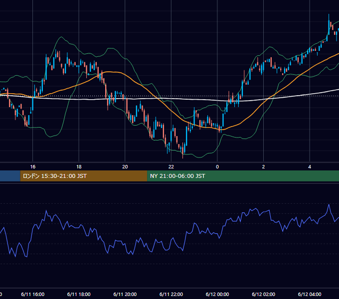Click the 6/12 00:00 date label

pyautogui.click(x=217, y=294)
